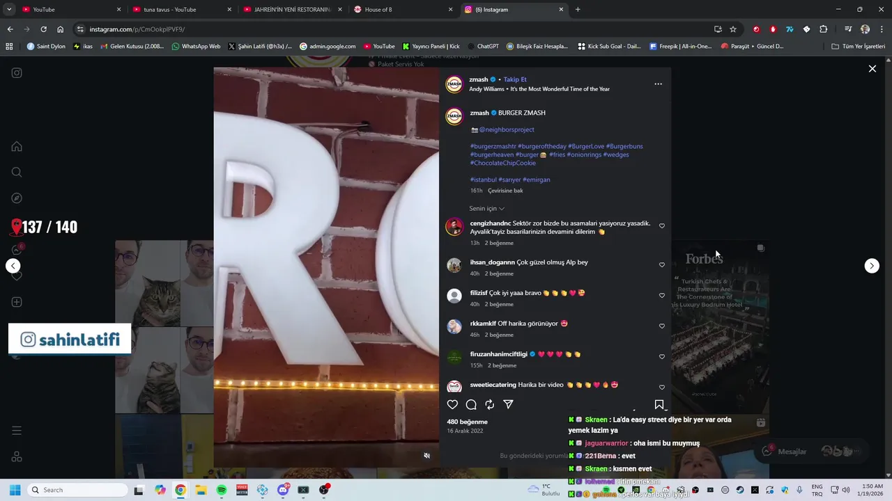The width and height of the screenshot is (892, 501).
Task: Open post options three-dot menu
Action: click(658, 84)
